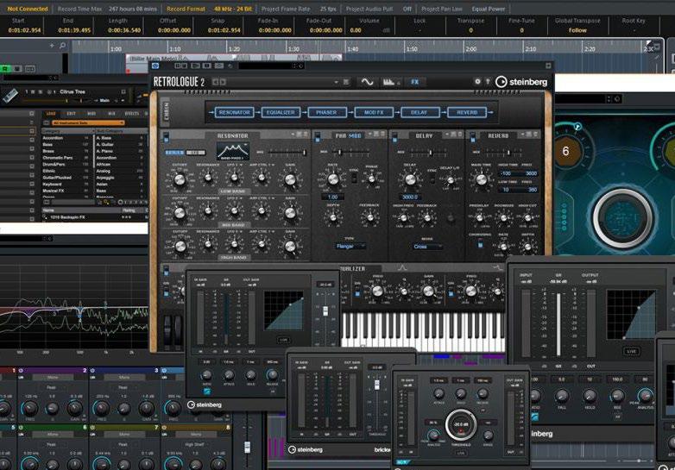Open the oscillator waveform page in Retrologue

[367, 82]
